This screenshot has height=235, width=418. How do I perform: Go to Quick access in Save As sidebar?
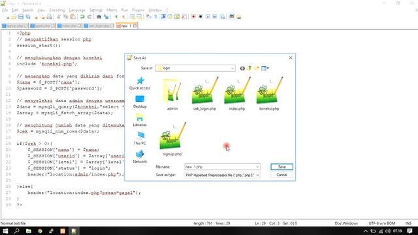pyautogui.click(x=140, y=84)
